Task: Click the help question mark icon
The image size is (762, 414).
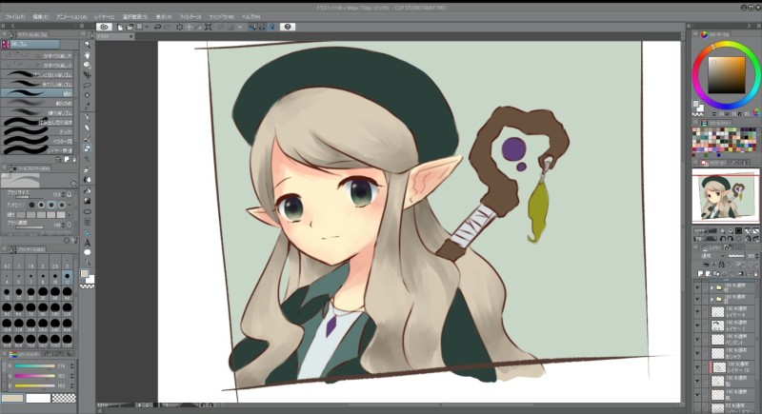Action: [288, 27]
